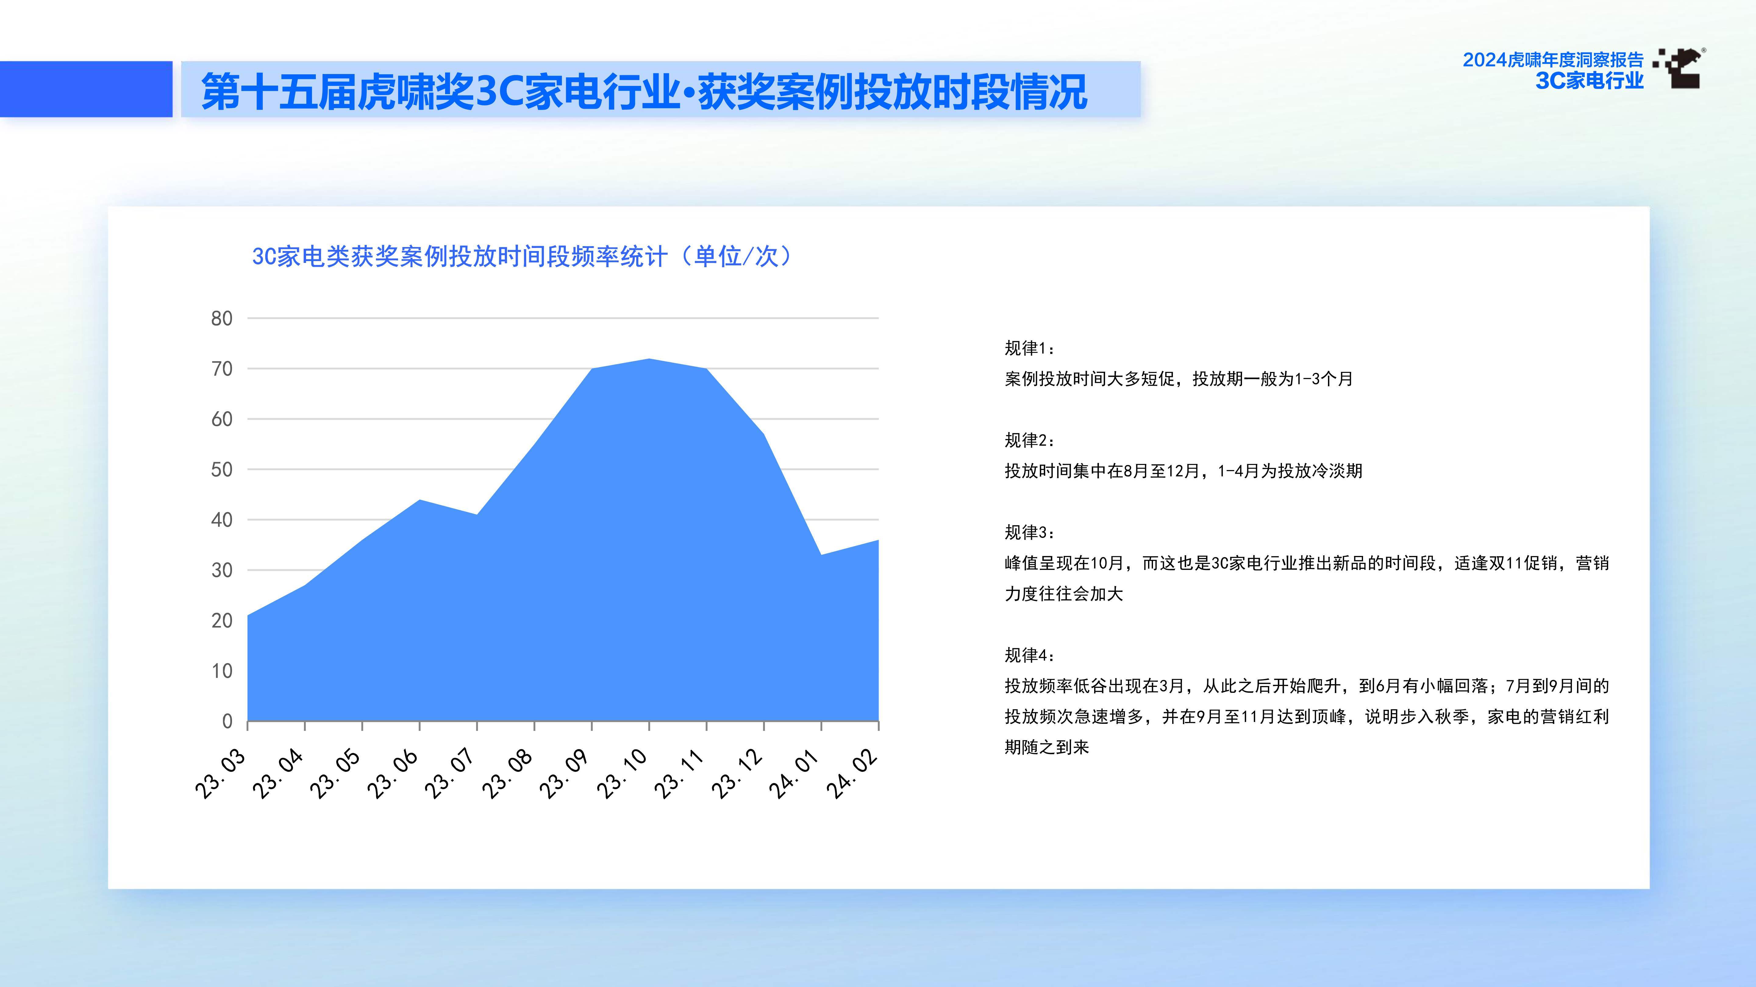Click x-axis label 23.04
Image resolution: width=1756 pixels, height=987 pixels.
(277, 773)
